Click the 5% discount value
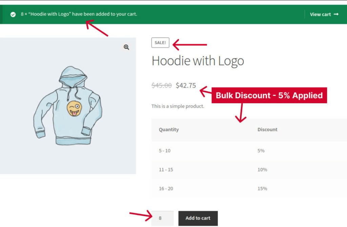The image size is (347, 227). tap(260, 151)
